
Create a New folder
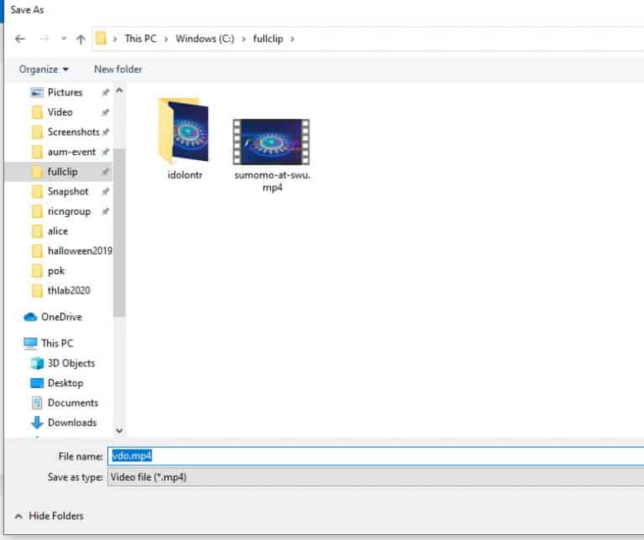tap(118, 69)
